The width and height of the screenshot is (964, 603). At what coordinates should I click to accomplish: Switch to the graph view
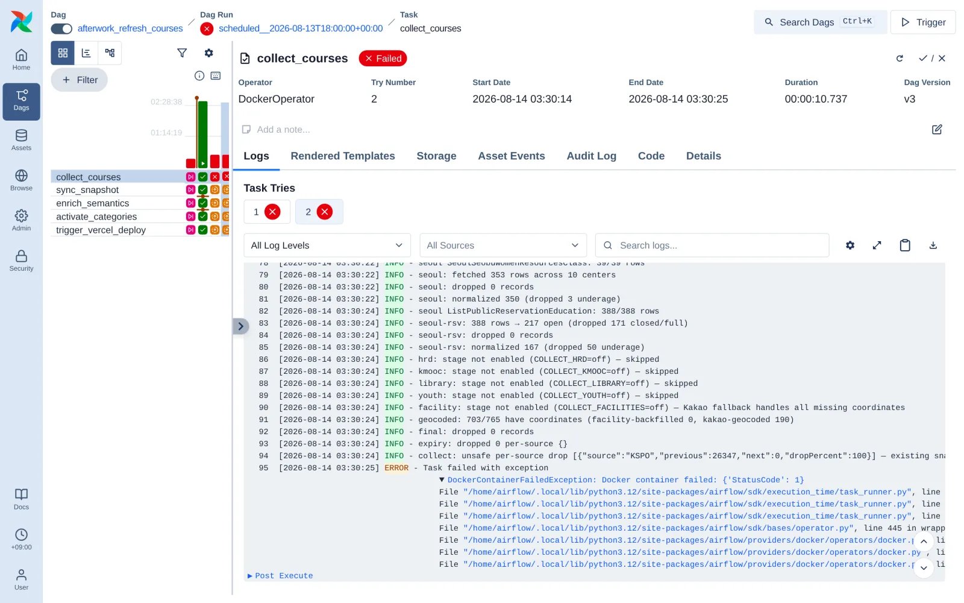[x=110, y=53]
